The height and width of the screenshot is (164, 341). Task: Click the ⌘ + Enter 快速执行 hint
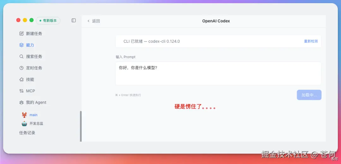pos(128,95)
